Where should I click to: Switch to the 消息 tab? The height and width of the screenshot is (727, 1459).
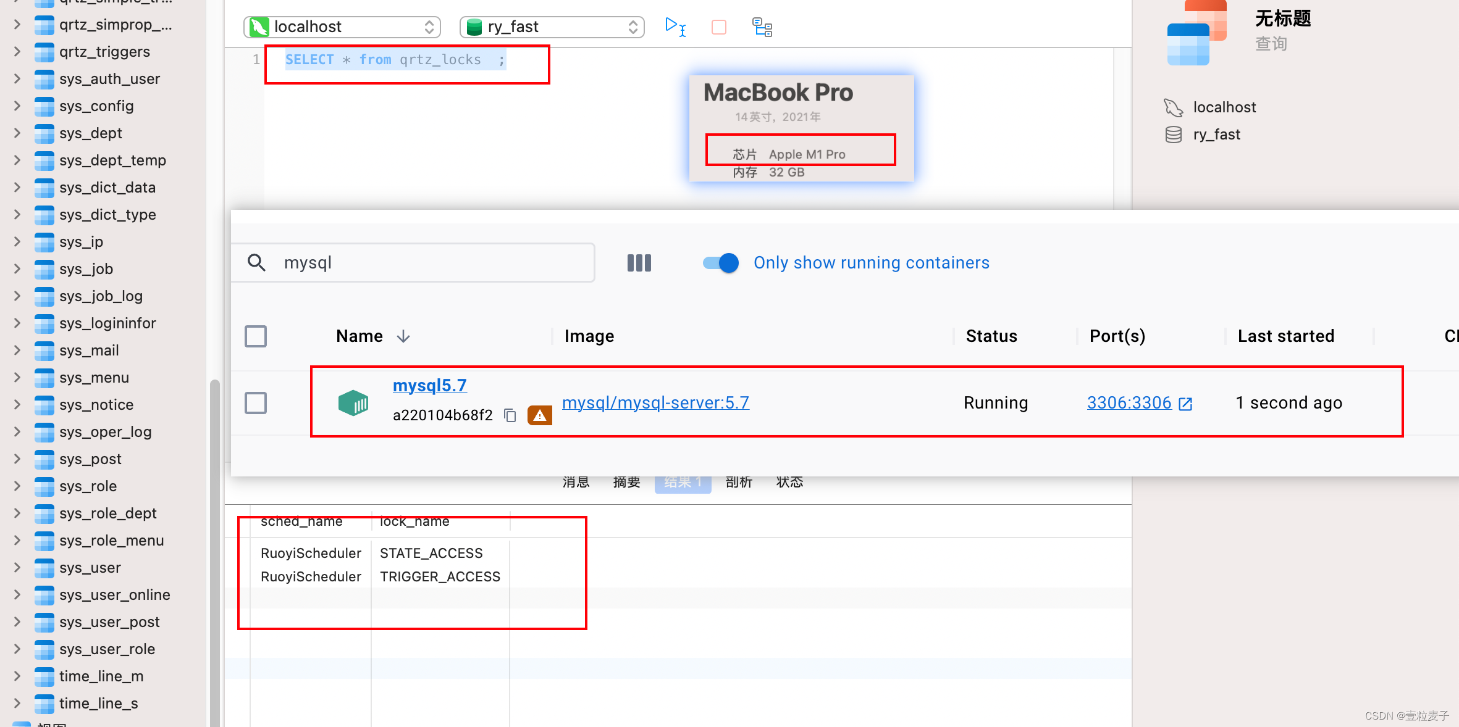(576, 483)
